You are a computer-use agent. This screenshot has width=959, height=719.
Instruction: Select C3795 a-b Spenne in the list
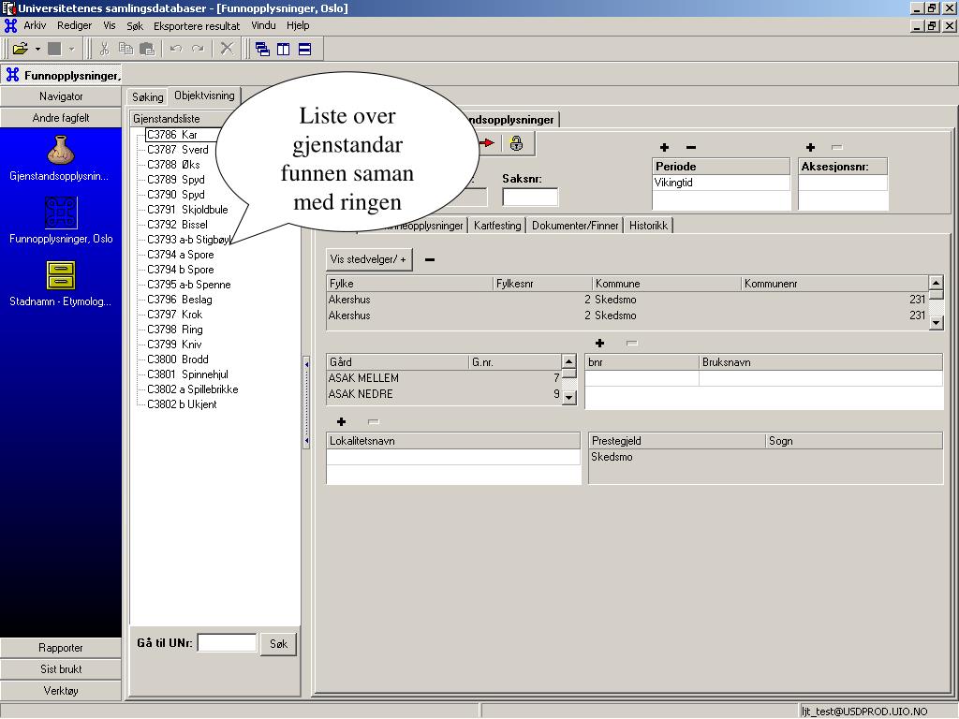[189, 285]
